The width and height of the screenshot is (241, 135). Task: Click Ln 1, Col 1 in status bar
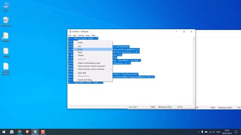[133, 107]
